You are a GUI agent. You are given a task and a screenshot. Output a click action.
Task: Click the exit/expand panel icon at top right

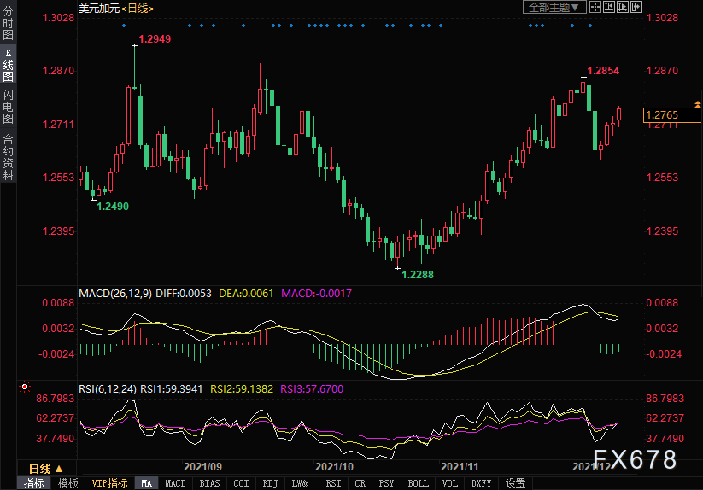point(636,8)
